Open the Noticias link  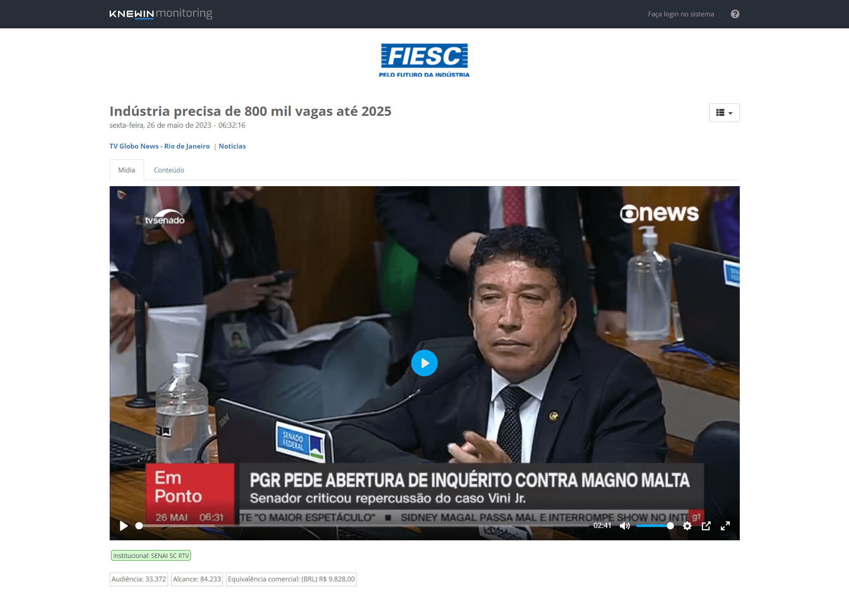click(232, 146)
